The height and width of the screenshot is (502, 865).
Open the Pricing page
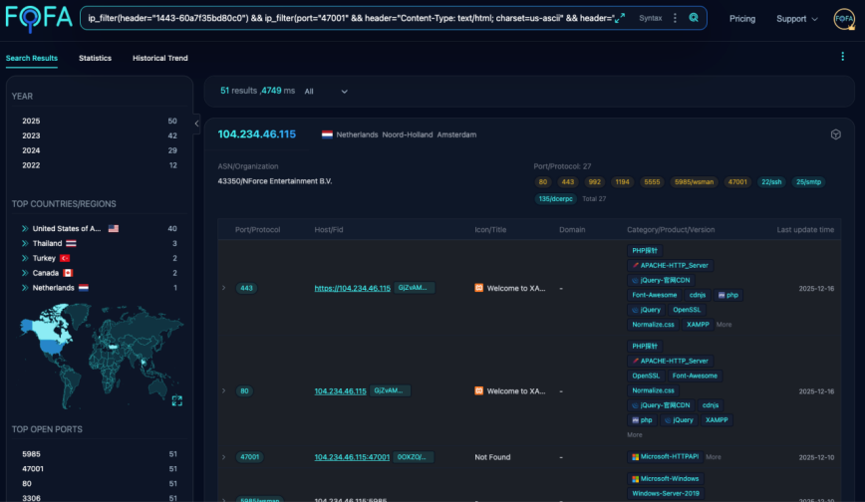pyautogui.click(x=741, y=19)
